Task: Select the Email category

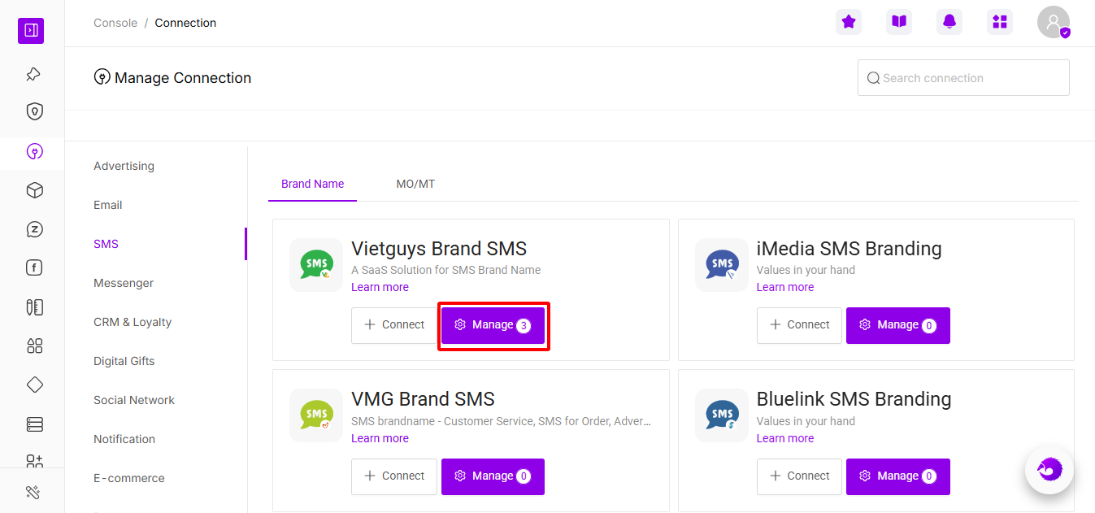Action: [108, 205]
